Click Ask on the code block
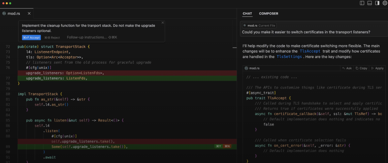Screen dimensions: 388x163 point(347,68)
